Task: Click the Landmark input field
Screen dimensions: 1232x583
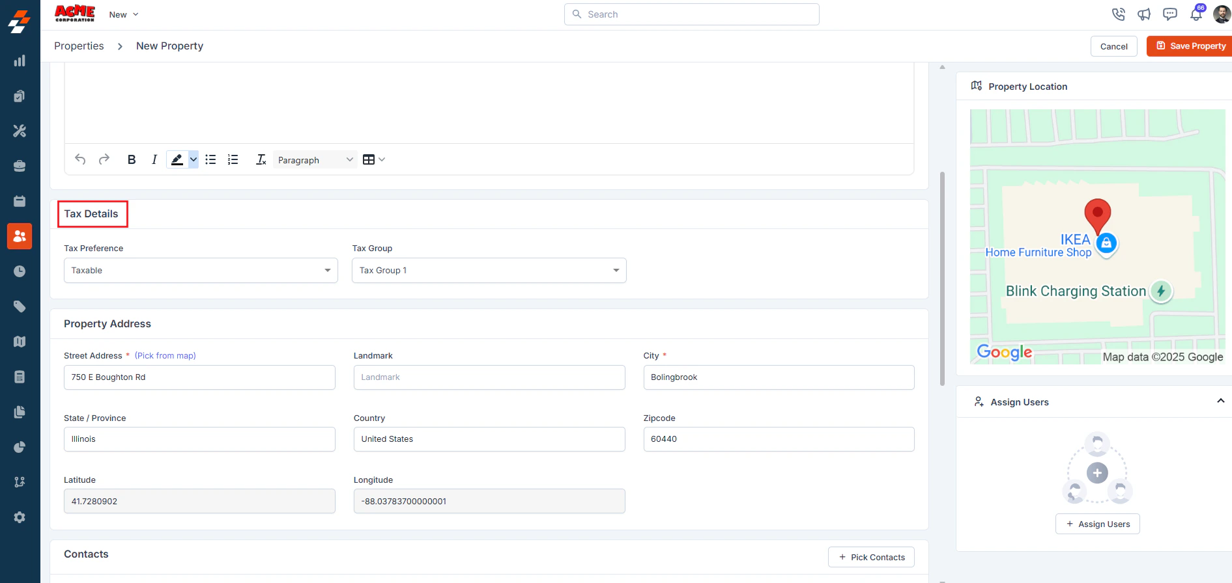Action: pos(489,377)
